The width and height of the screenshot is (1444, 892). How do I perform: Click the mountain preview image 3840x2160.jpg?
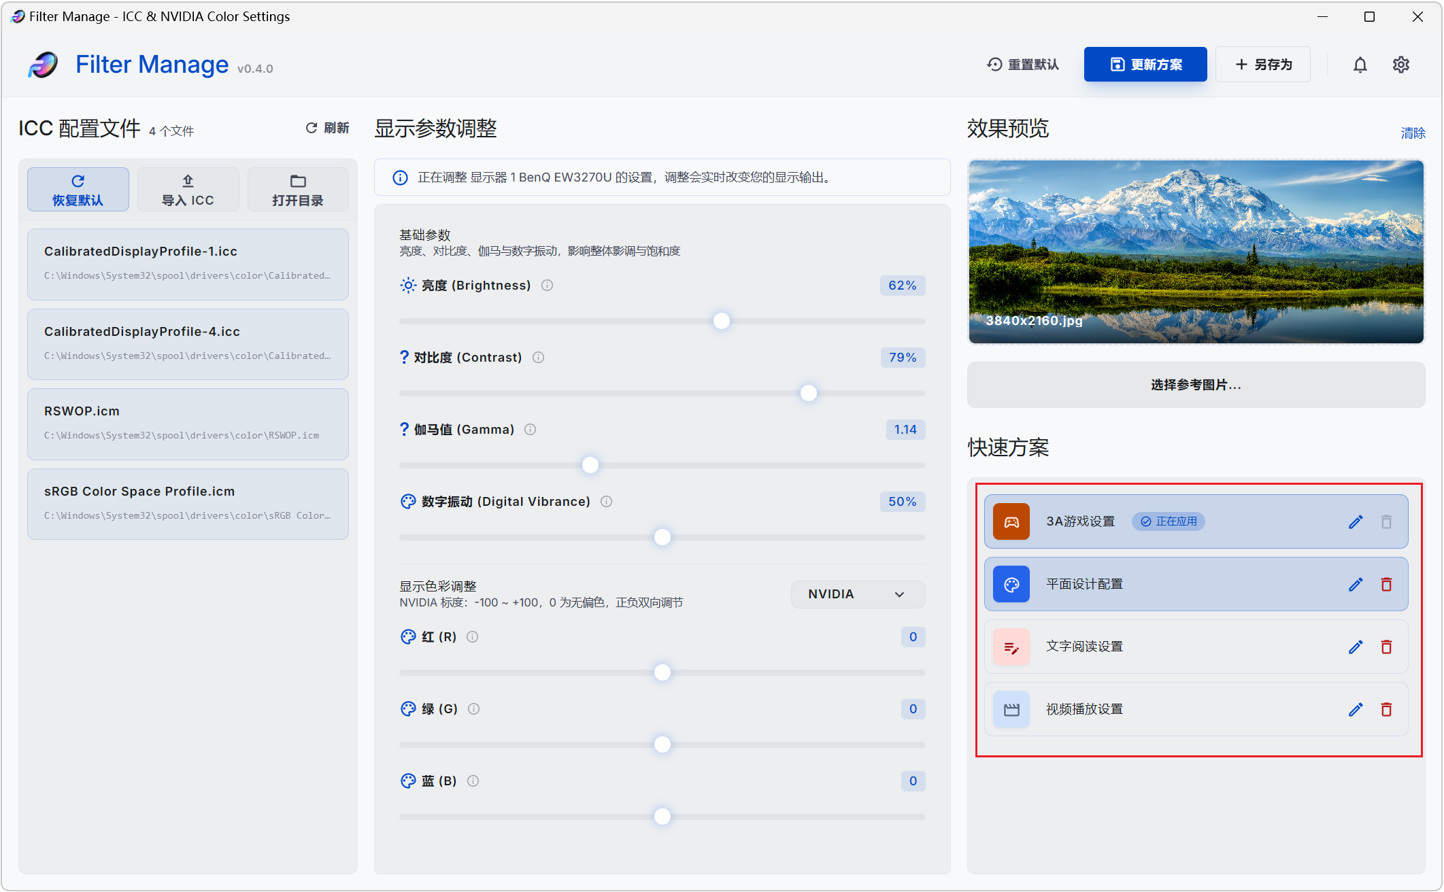[1196, 252]
